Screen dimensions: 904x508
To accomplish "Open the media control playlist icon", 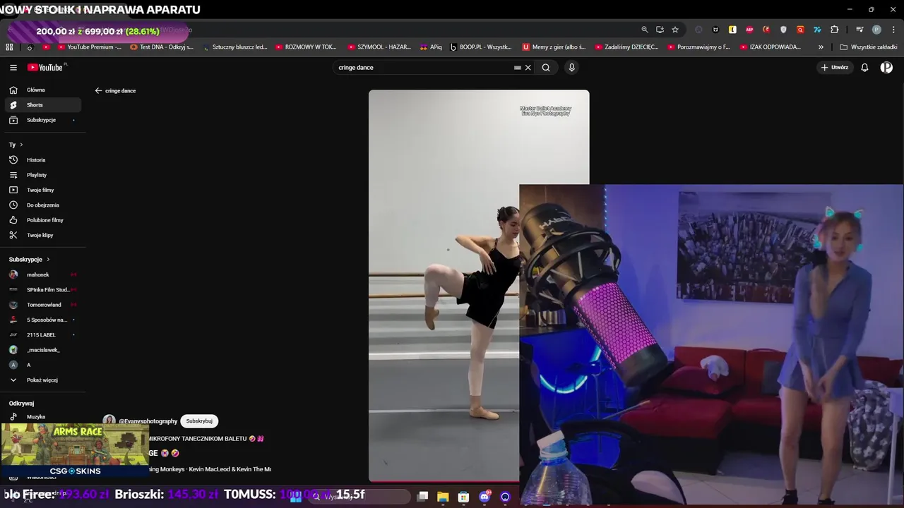I will tap(860, 30).
